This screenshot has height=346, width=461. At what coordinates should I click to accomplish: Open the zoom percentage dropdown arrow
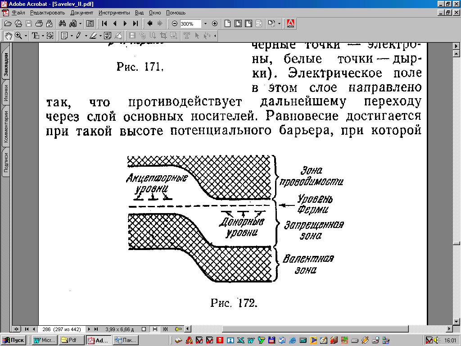(x=205, y=23)
